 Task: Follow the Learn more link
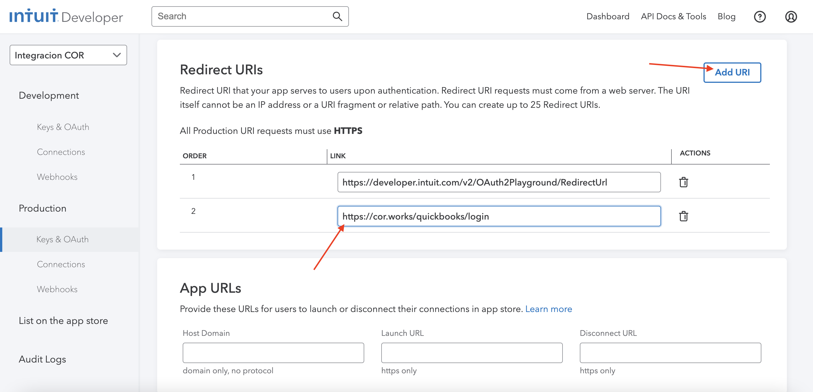(548, 309)
